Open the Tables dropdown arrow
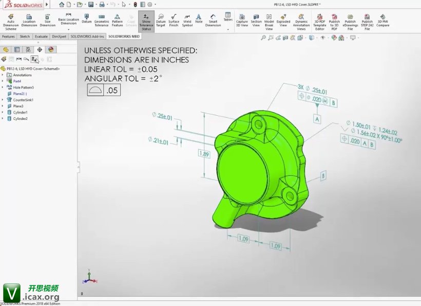 click(228, 29)
